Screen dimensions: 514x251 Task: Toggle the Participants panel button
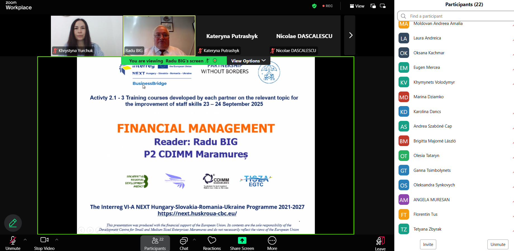click(x=155, y=243)
